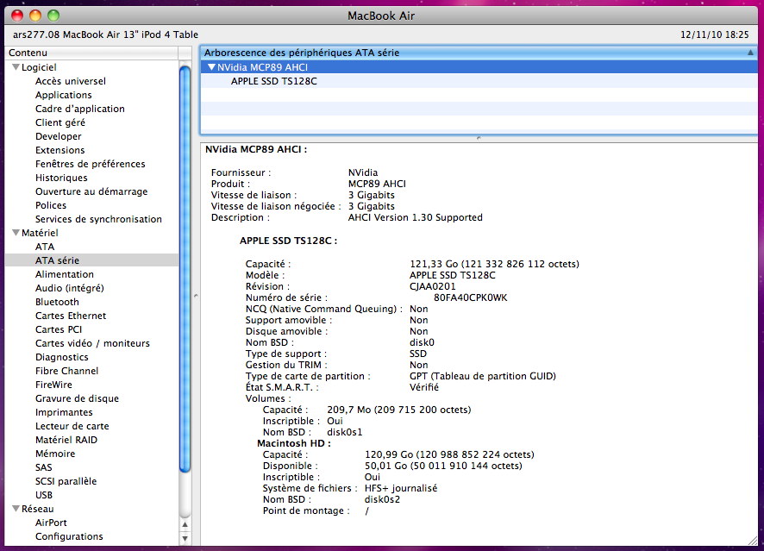This screenshot has width=764, height=551.
Task: Click the serial number 80FA40CPK0WK
Action: coord(470,297)
